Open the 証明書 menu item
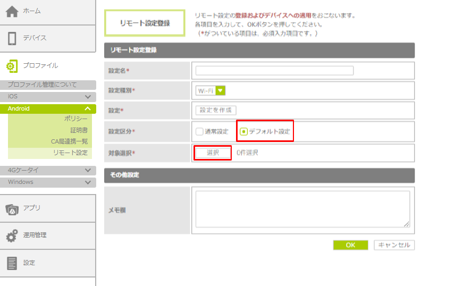This screenshot has height=286, width=463. 79,130
